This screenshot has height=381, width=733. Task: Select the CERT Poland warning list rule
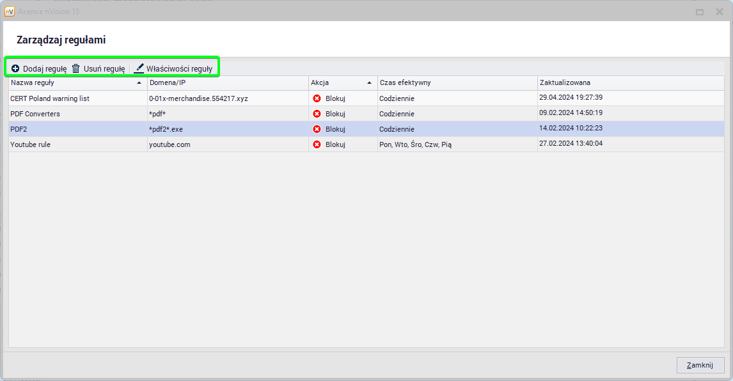click(50, 98)
